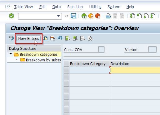Click the Dialog Structure header
Screen dimensions: 160x115
tap(34, 49)
